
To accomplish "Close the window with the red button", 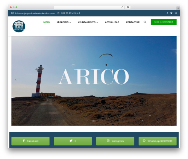I will (11, 7).
